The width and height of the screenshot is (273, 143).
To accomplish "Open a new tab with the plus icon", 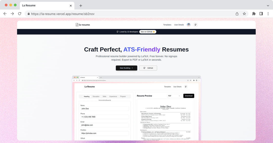I will [81, 6].
